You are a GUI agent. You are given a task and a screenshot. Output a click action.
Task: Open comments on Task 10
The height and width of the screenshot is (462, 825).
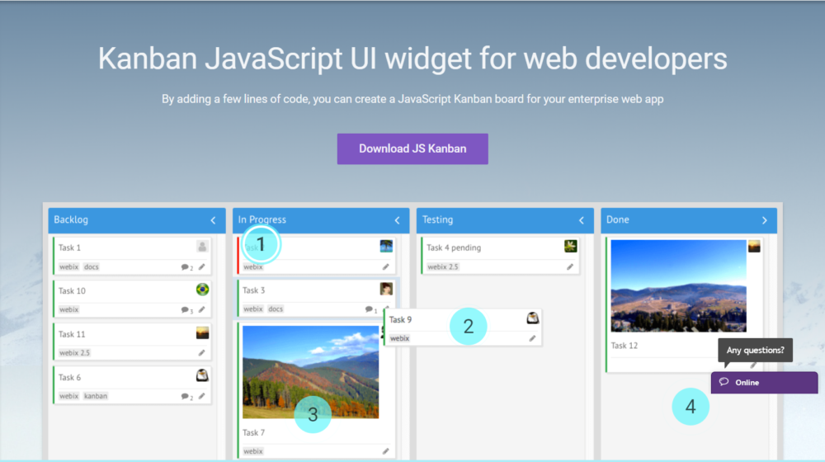[186, 310]
